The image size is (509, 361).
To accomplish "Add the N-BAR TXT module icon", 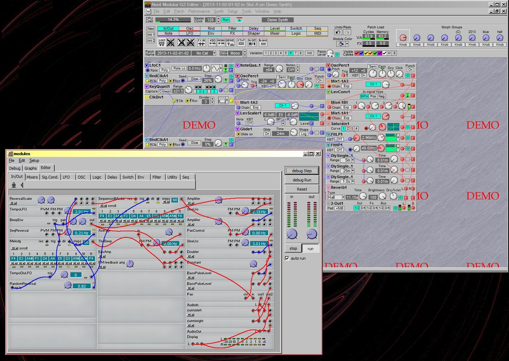I will 263,43.
